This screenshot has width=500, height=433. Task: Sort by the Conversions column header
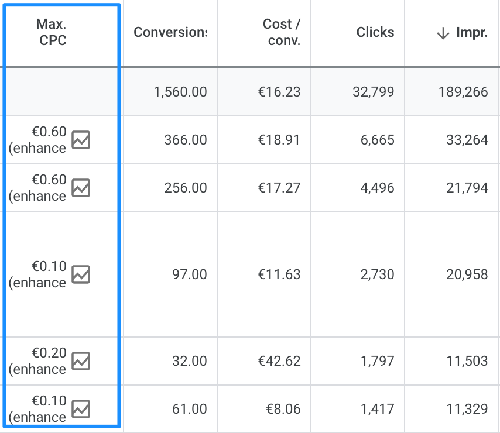coord(170,32)
